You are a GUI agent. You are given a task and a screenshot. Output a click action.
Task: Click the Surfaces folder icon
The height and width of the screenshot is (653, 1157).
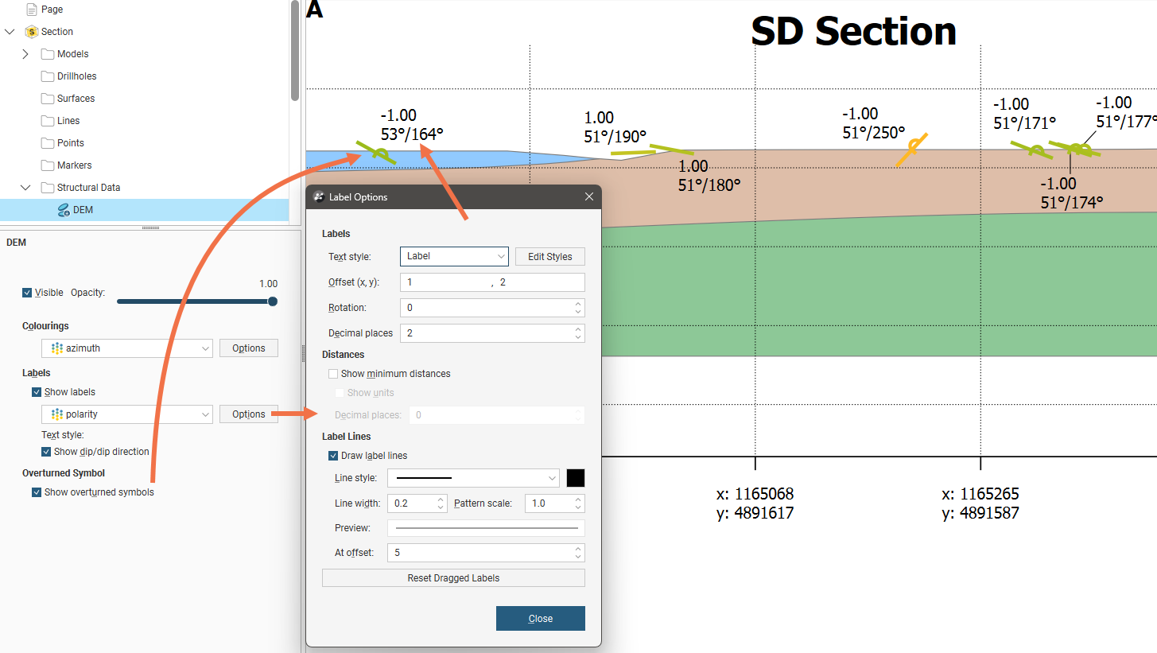pyautogui.click(x=48, y=99)
